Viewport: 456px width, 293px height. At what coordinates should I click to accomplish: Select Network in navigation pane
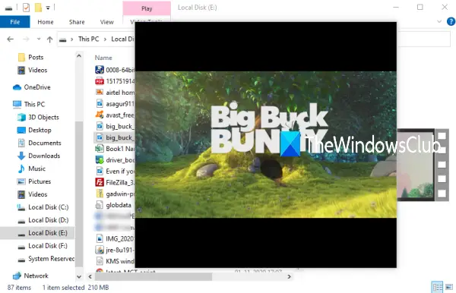(36, 276)
